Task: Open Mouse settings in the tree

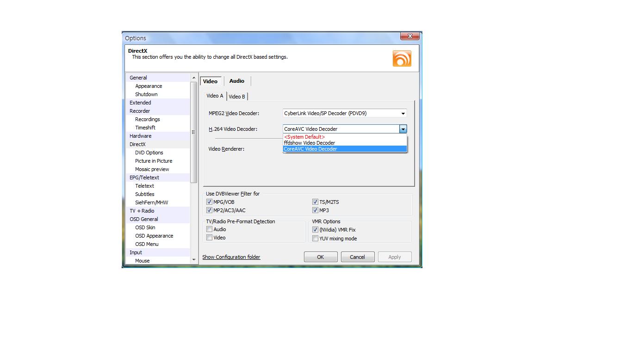Action: pyautogui.click(x=143, y=261)
